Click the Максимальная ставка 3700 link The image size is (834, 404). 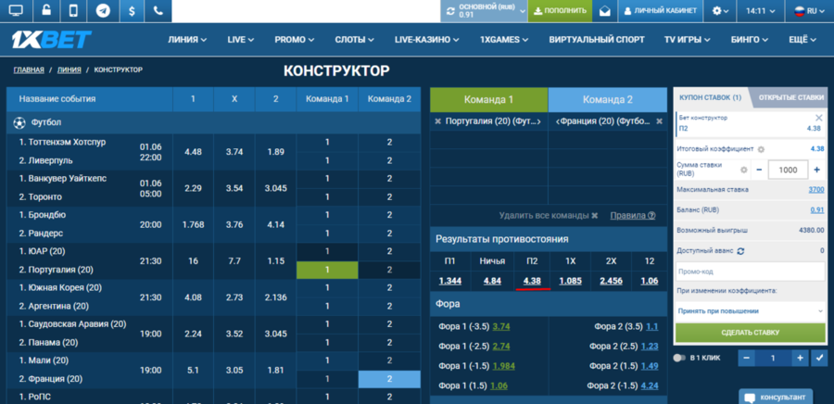[x=815, y=189]
